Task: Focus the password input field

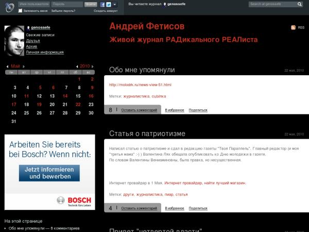Action: click(67, 4)
